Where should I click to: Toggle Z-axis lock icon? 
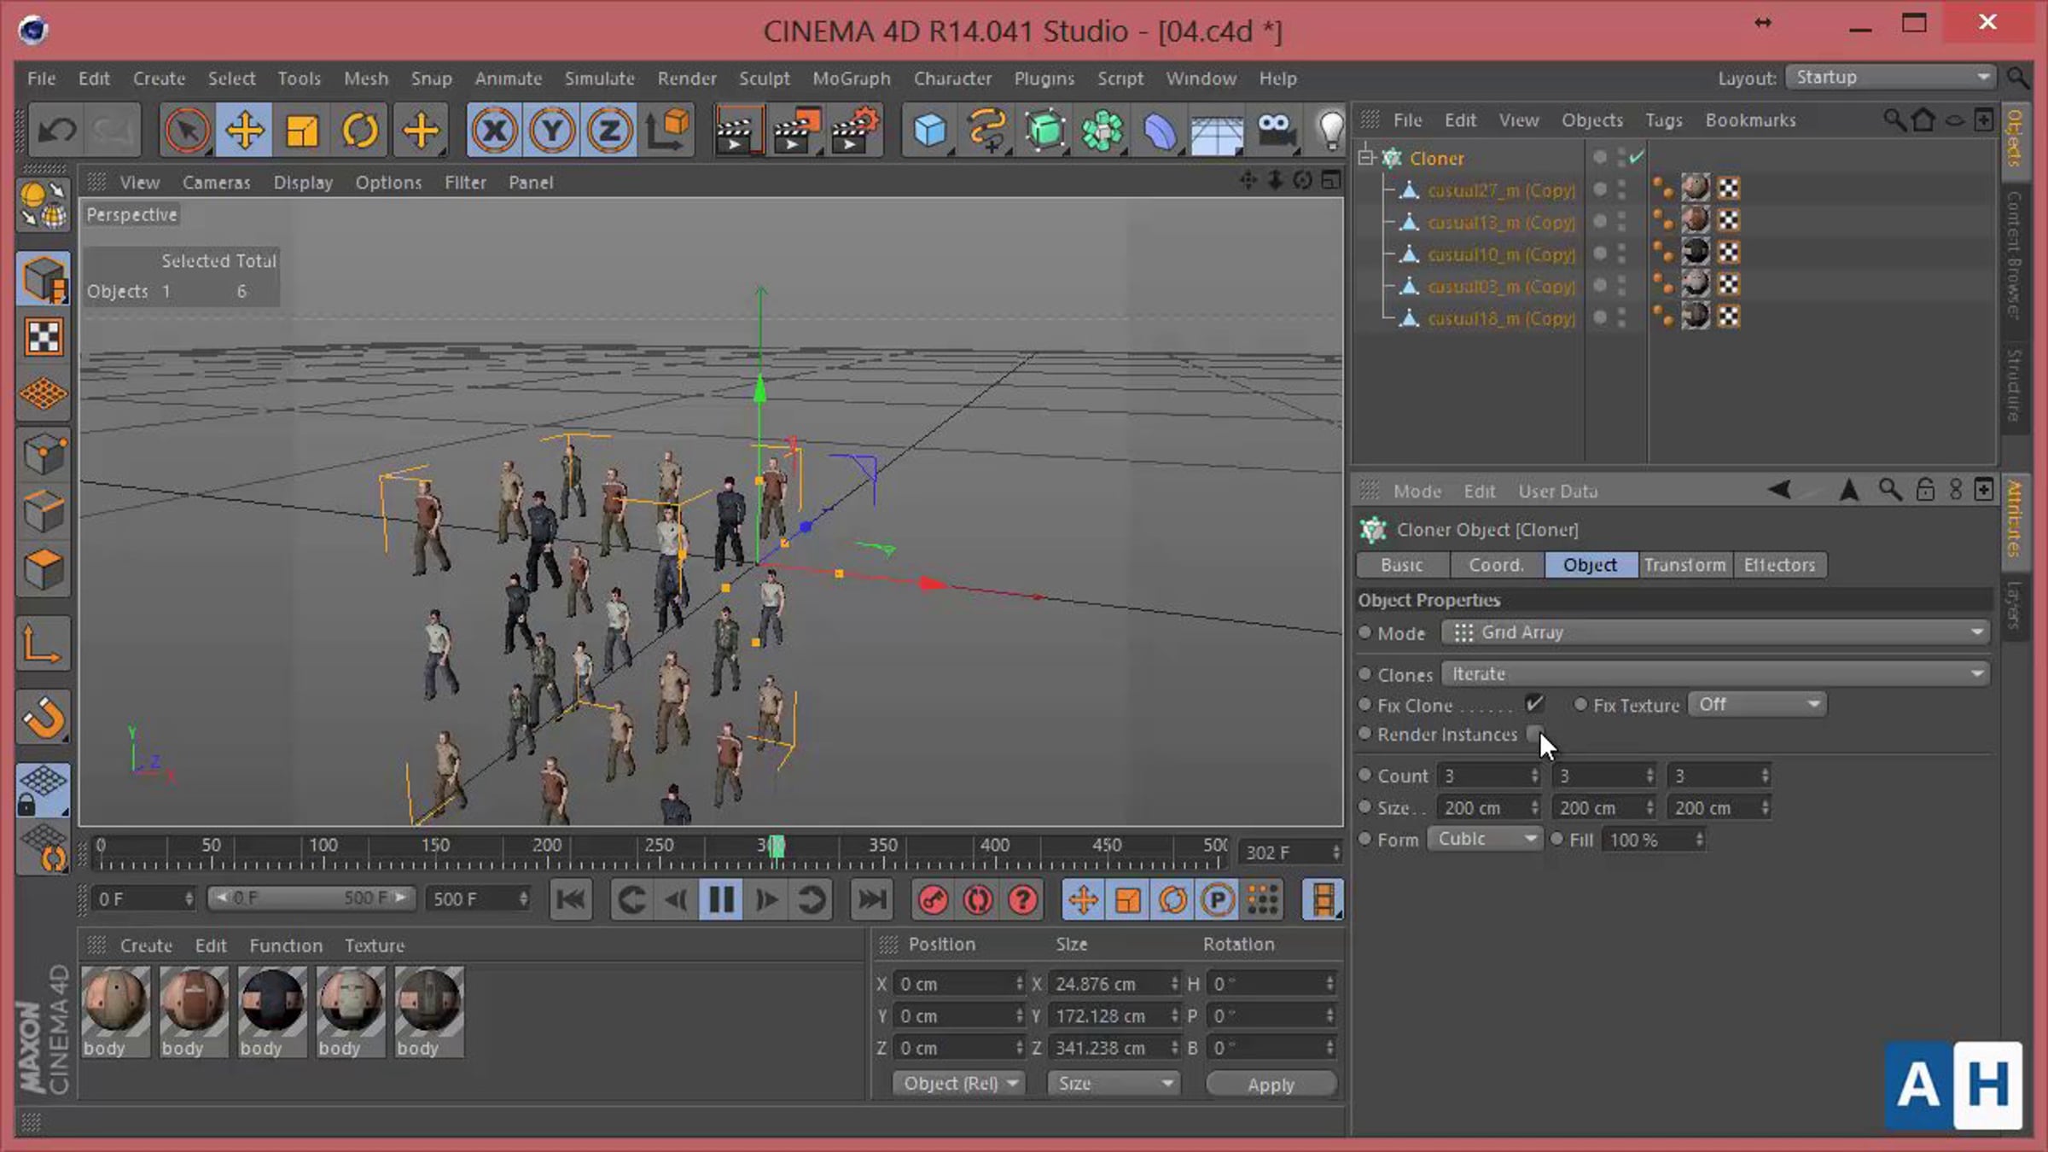(x=608, y=131)
